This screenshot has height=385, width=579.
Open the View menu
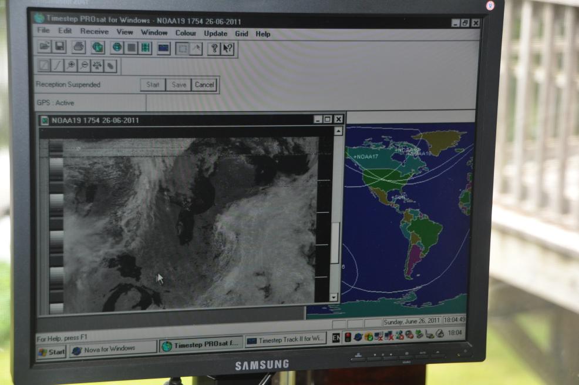[x=125, y=32]
